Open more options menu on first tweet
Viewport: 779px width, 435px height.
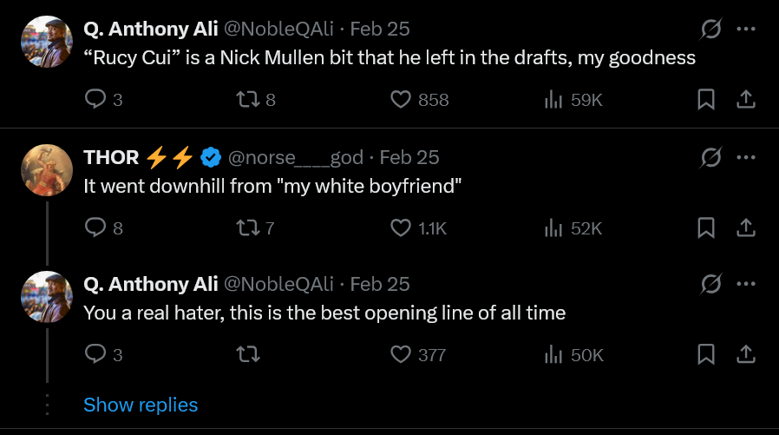(746, 29)
